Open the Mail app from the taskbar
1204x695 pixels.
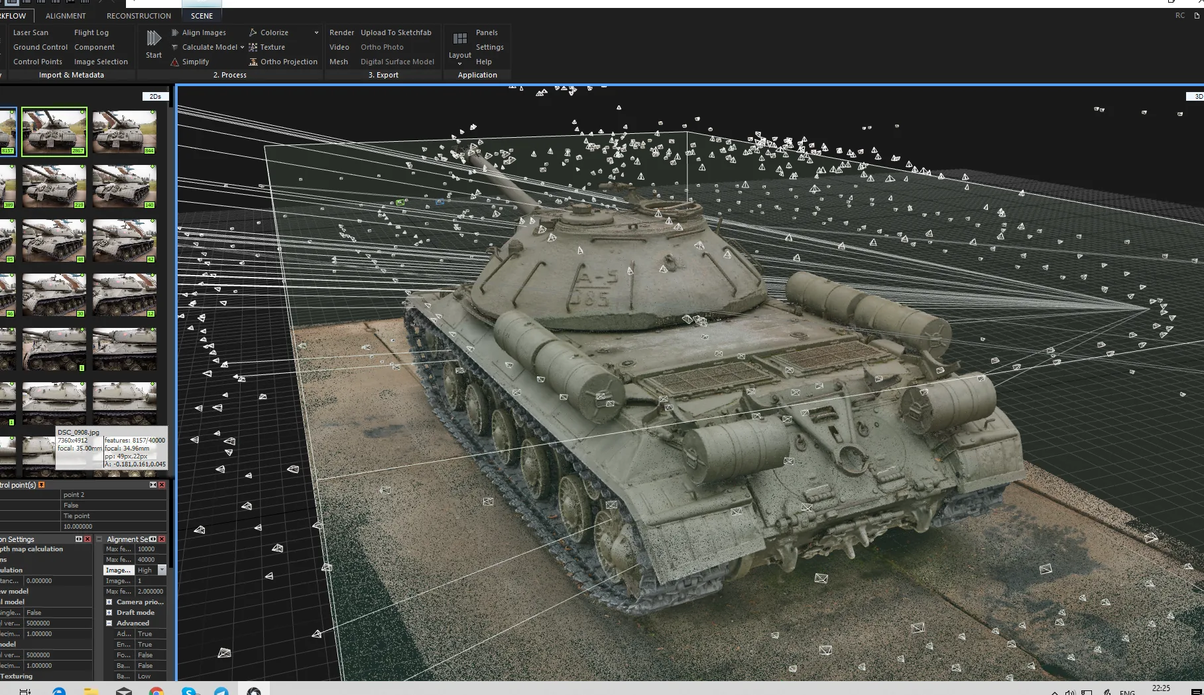124,691
